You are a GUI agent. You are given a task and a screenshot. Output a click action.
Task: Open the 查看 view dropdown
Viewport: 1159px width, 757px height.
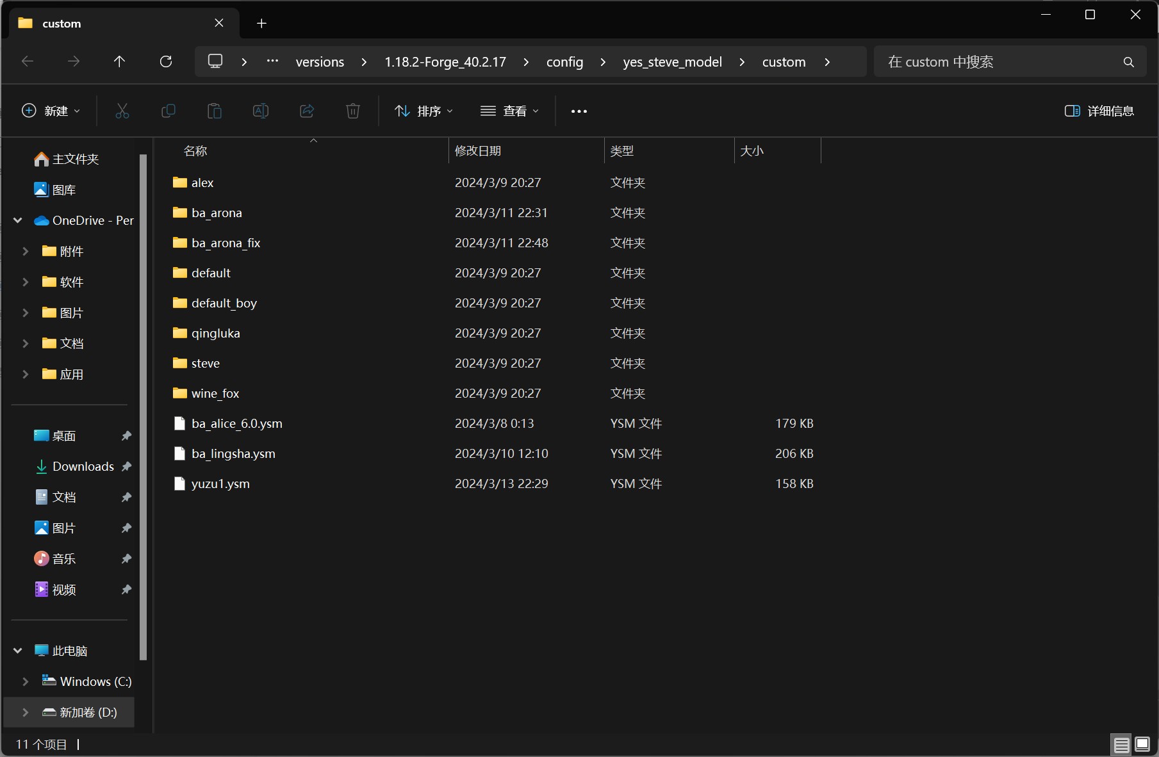[x=510, y=111]
